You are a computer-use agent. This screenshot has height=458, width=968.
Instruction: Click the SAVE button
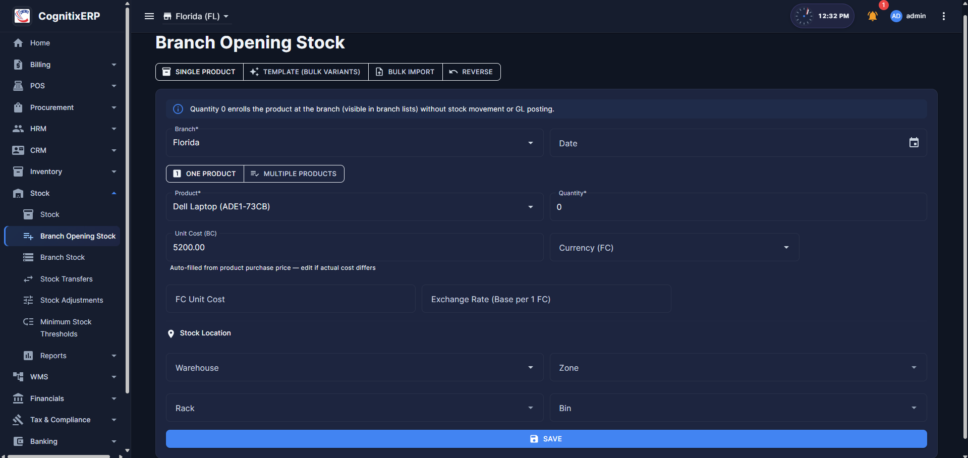pyautogui.click(x=546, y=439)
